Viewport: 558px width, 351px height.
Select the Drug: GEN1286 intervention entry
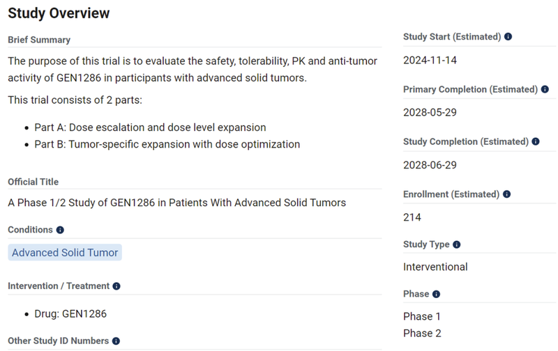coord(70,314)
